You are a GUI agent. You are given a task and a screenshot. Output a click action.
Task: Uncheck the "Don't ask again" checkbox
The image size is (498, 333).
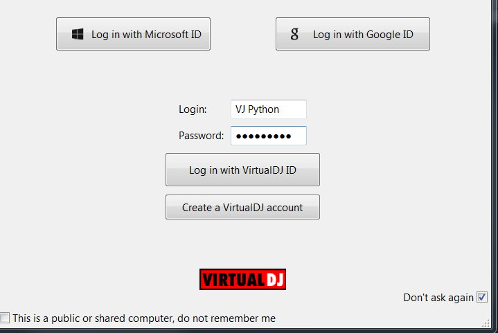pyautogui.click(x=482, y=297)
